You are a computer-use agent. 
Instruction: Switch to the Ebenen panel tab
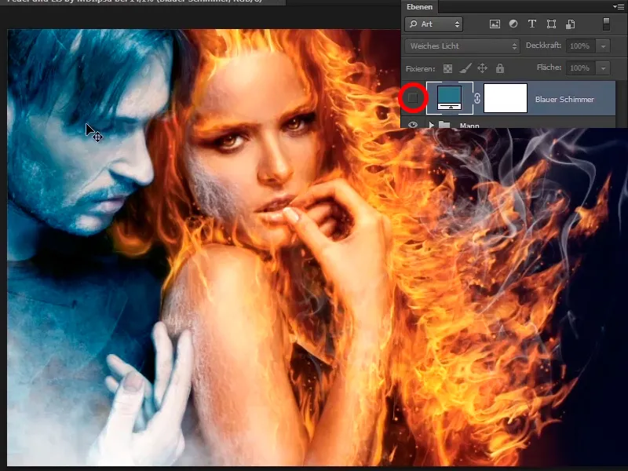[419, 7]
